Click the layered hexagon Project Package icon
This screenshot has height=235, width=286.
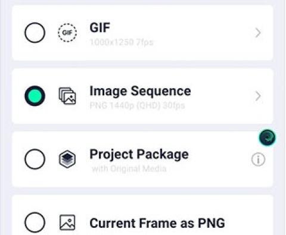click(x=67, y=159)
